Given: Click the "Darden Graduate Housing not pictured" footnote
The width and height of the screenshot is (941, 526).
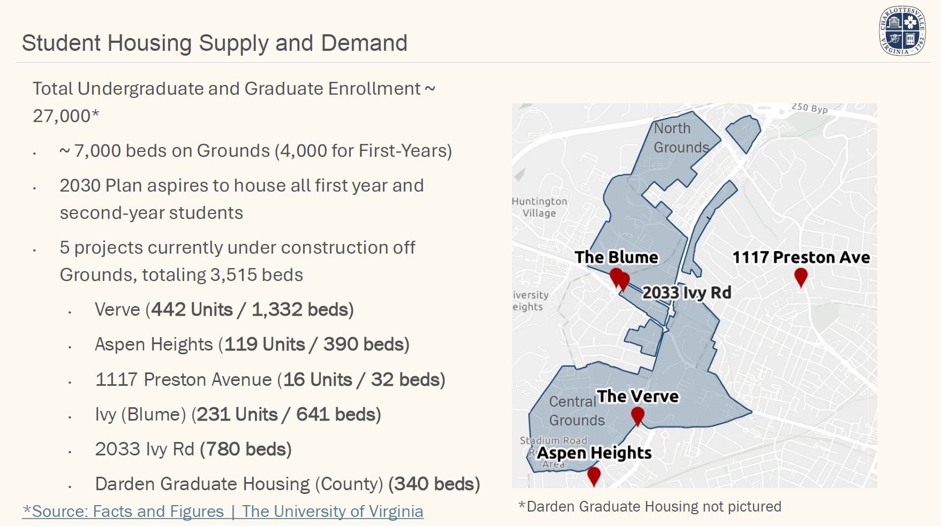Looking at the screenshot, I should (x=650, y=507).
